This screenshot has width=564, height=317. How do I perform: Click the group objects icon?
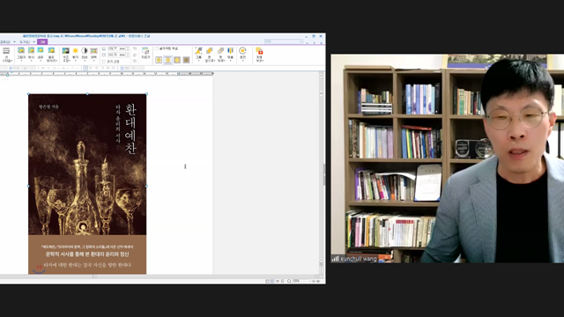pyautogui.click(x=198, y=51)
